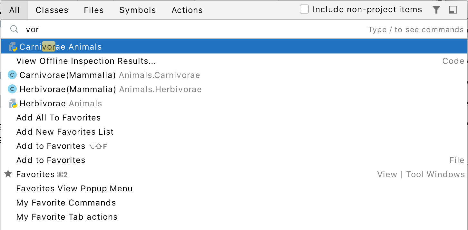Click the Python icon beside Herbivorae

click(12, 103)
